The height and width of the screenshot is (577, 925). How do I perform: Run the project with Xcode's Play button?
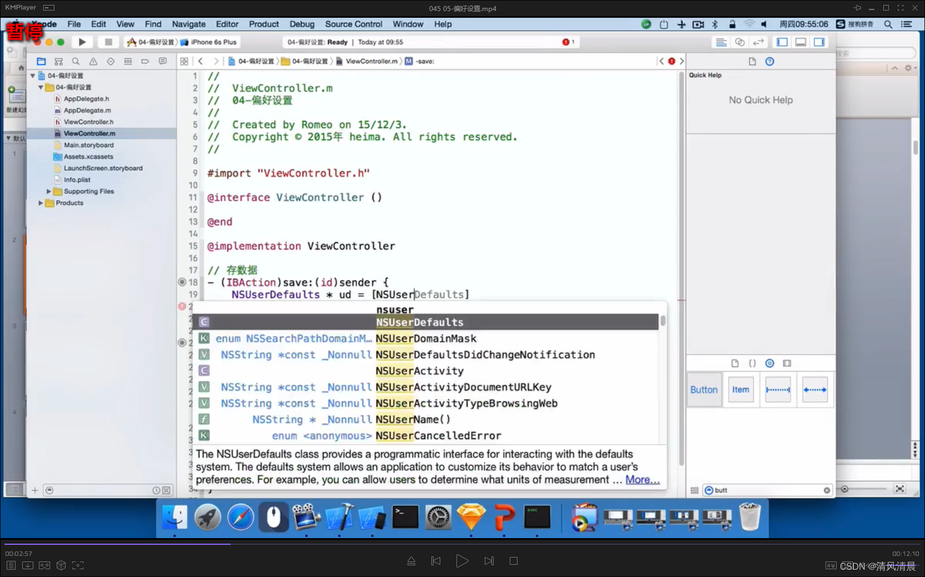point(82,42)
